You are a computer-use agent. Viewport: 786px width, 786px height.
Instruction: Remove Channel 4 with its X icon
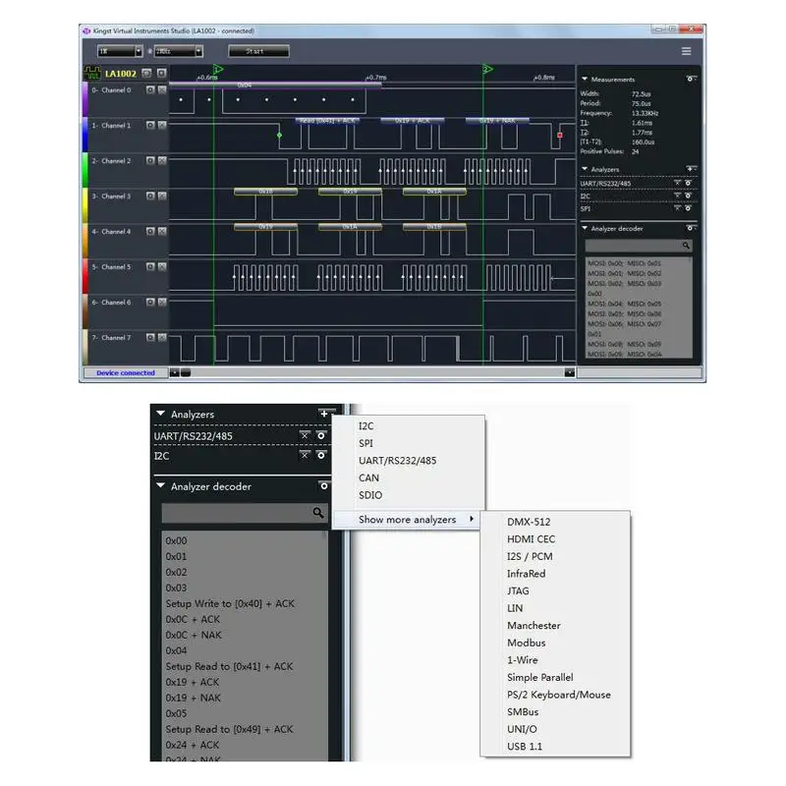(x=162, y=231)
